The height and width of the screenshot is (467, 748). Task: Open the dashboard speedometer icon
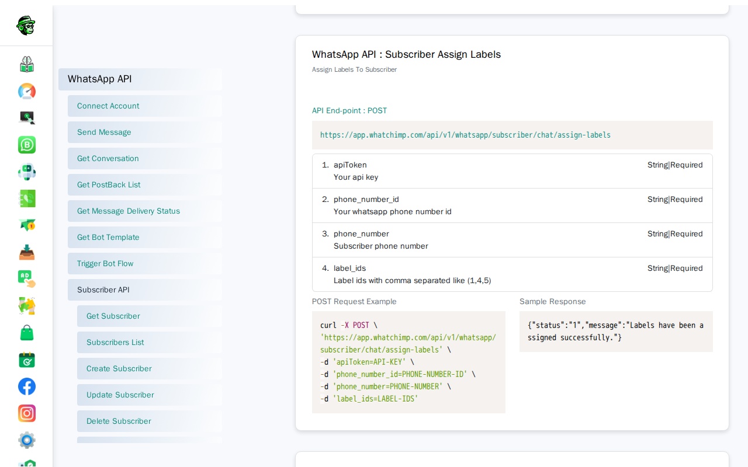27,91
